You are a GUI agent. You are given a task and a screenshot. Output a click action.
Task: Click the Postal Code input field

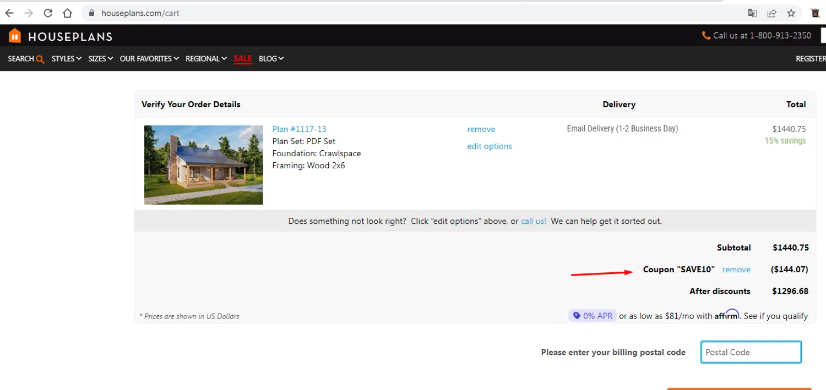(751, 352)
